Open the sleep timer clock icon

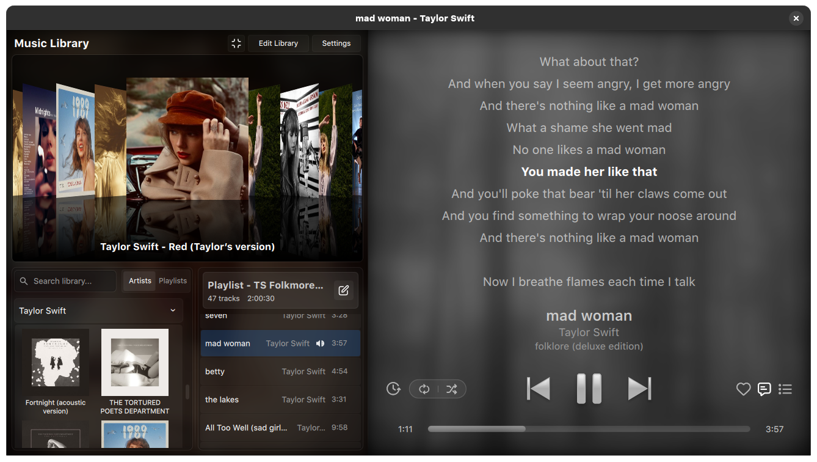pos(394,389)
